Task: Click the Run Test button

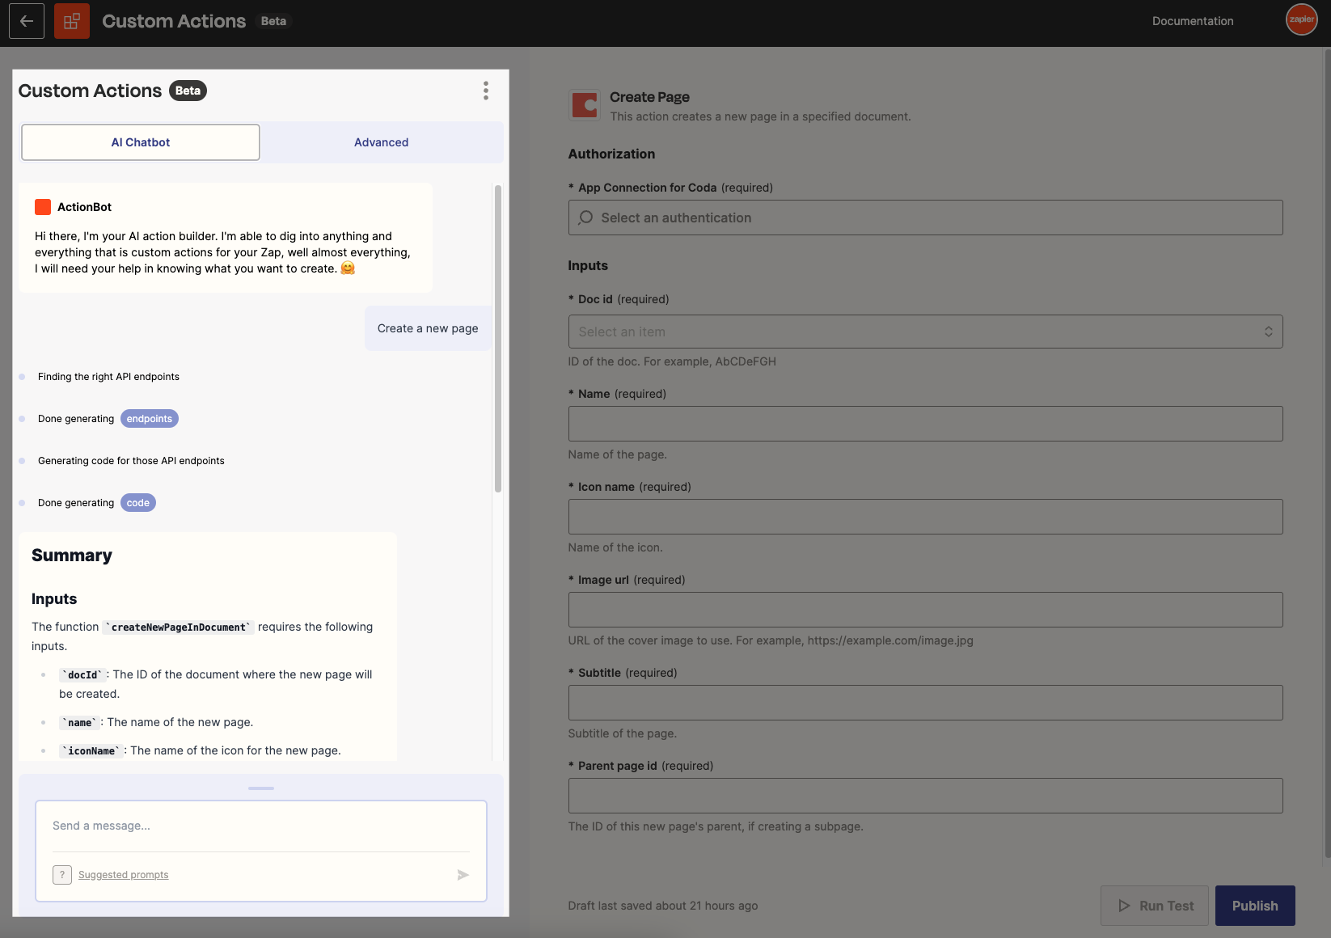Action: (x=1155, y=906)
